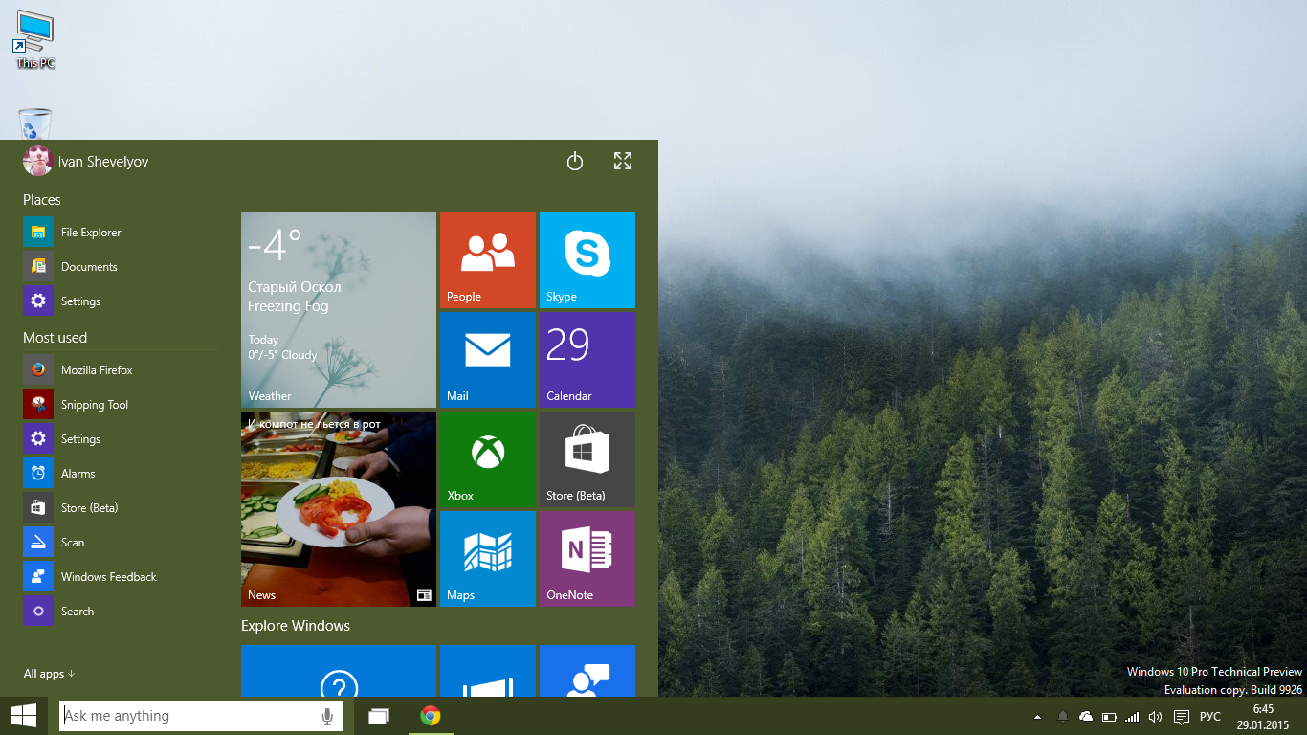
Task: Switch input language РУС
Action: coord(1210,717)
